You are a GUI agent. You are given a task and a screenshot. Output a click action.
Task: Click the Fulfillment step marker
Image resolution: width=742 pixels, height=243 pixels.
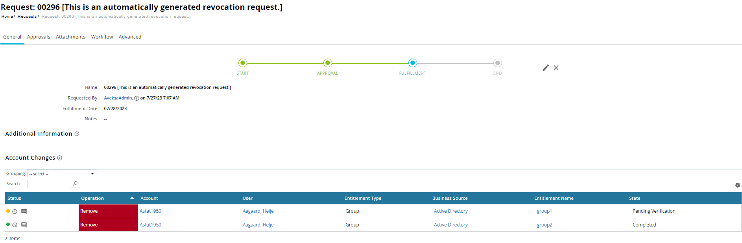pyautogui.click(x=412, y=63)
